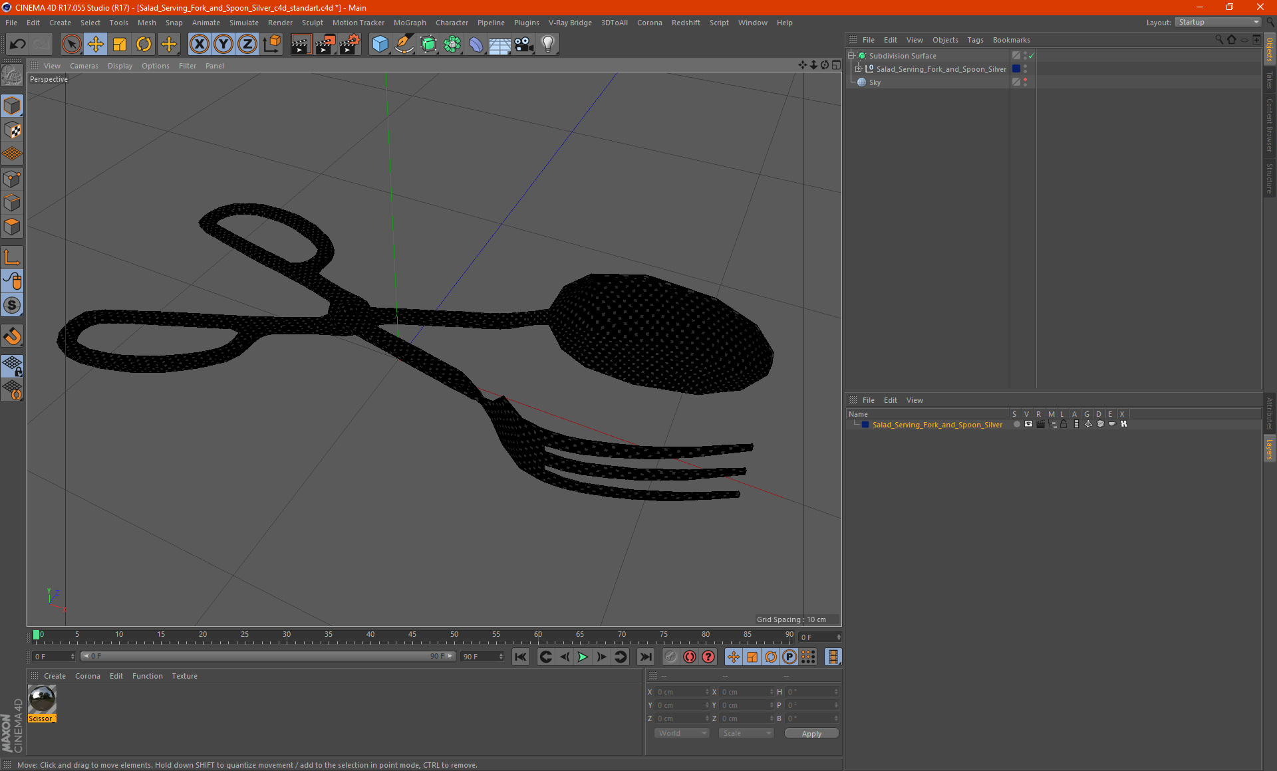Viewport: 1277px width, 771px height.
Task: Click the X position coordinate field
Action: coord(682,692)
